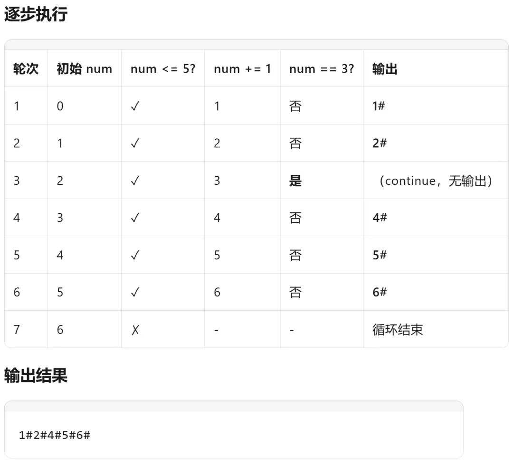
Task: Select the bold 是 cell in row 3
Action: 295,181
